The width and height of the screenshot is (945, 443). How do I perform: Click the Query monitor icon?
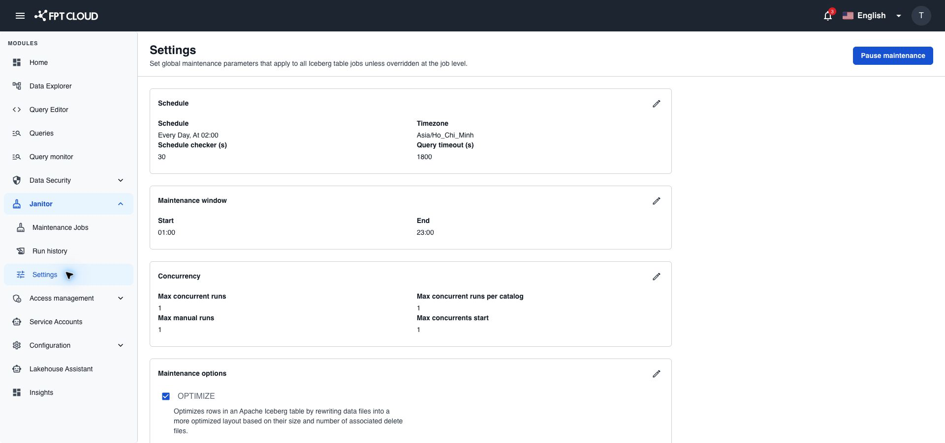point(17,157)
